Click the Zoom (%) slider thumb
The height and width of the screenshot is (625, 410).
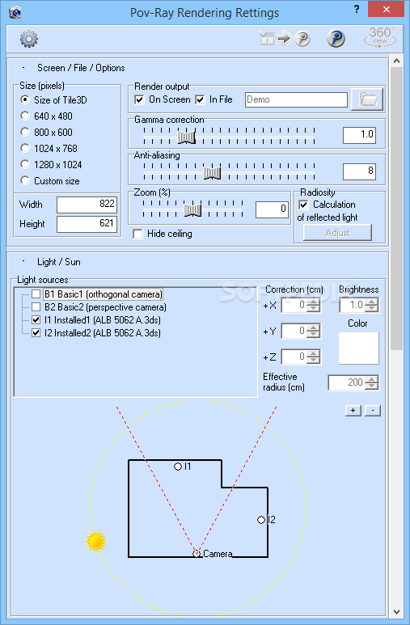click(x=192, y=209)
